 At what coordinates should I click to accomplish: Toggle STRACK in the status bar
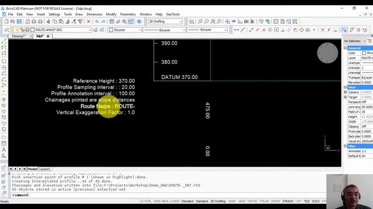(288, 201)
